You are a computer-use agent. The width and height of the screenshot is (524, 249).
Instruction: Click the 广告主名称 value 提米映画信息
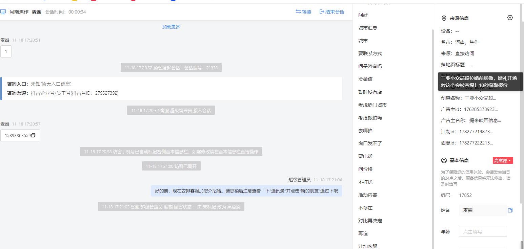485,120
